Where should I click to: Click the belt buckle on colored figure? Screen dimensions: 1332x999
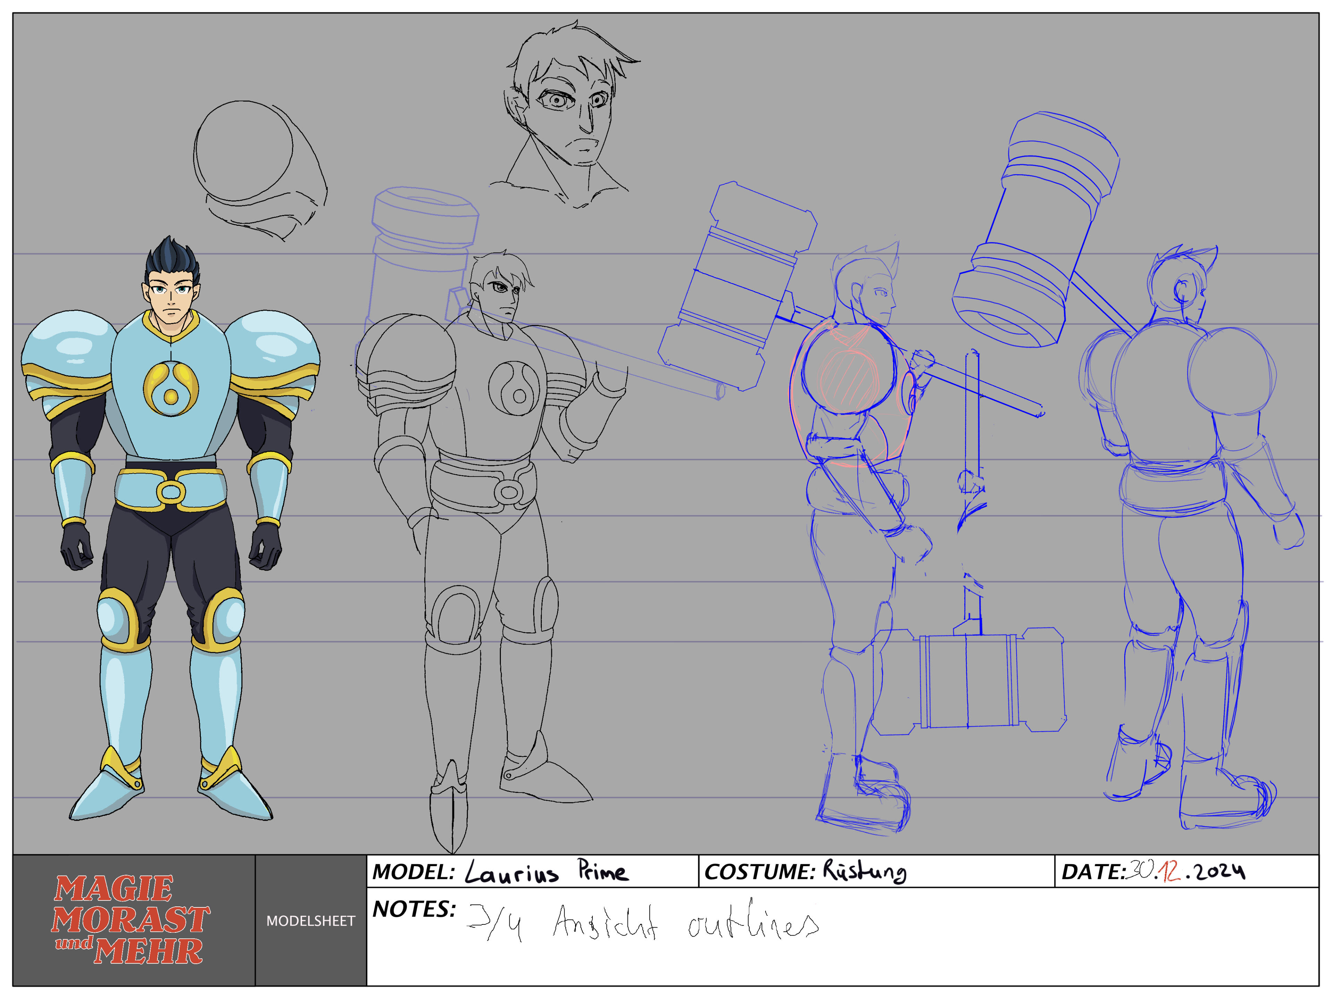pyautogui.click(x=171, y=492)
